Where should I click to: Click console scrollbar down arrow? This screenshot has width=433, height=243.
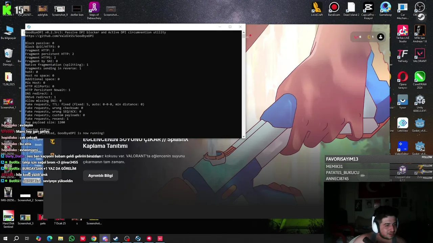click(243, 136)
